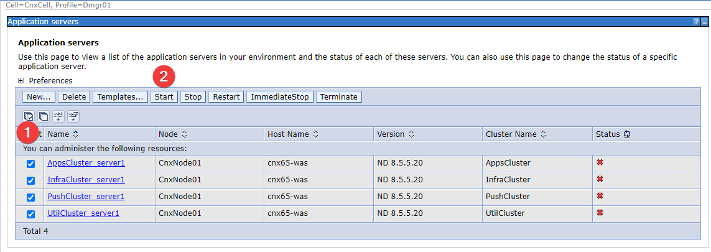
Task: Click the Templates... button
Action: [x=121, y=97]
